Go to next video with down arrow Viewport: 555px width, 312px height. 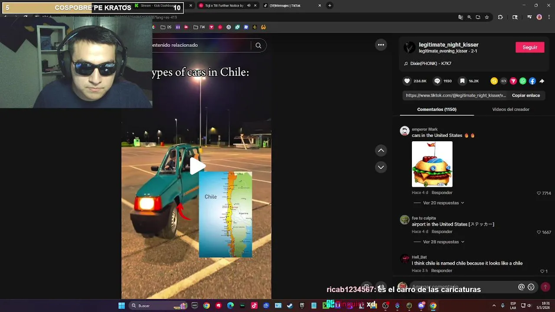point(381,167)
